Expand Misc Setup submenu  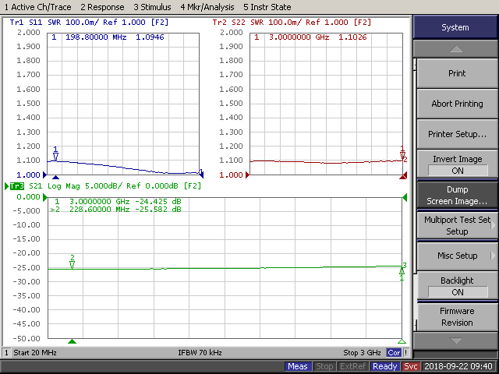point(457,256)
